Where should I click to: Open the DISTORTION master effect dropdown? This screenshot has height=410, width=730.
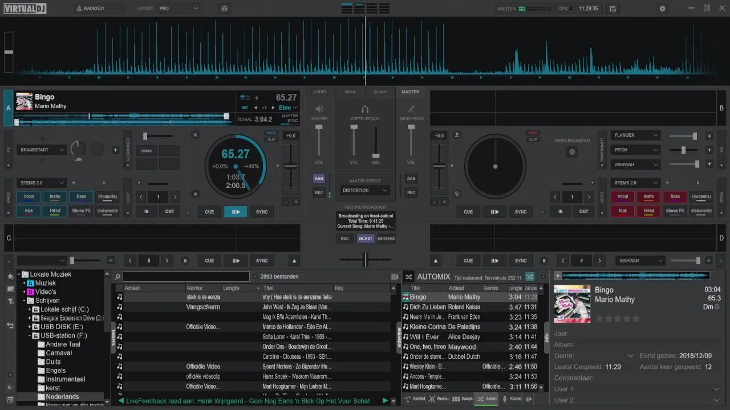365,190
